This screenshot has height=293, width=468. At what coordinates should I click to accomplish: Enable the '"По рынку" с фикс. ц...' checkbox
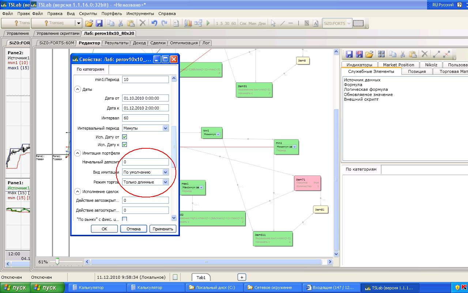[x=124, y=219]
